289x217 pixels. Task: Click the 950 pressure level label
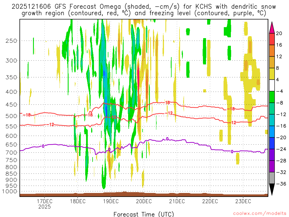pyautogui.click(x=11, y=186)
